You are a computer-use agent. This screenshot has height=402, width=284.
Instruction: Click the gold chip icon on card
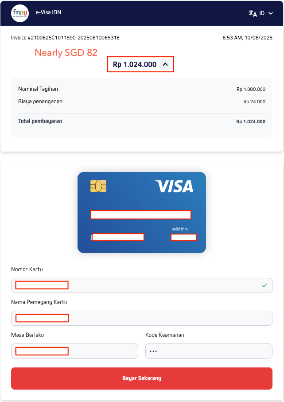[98, 186]
